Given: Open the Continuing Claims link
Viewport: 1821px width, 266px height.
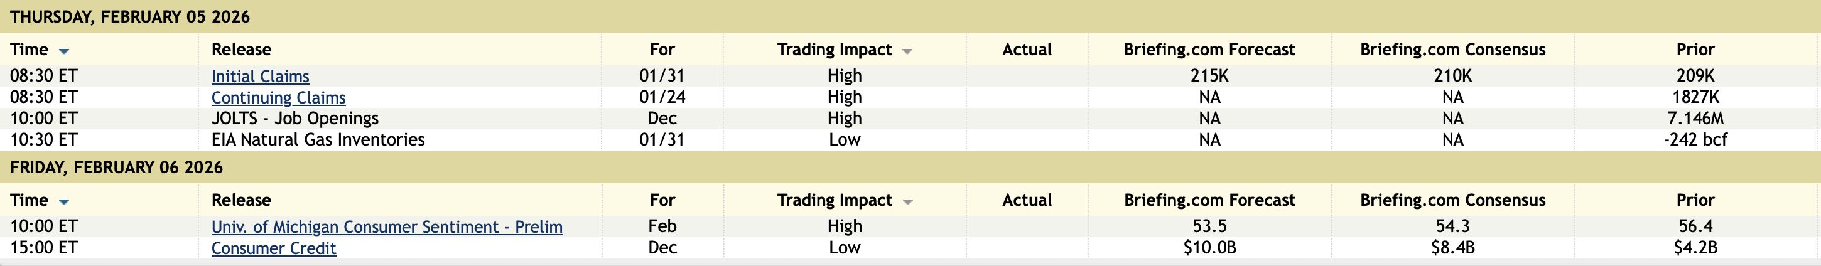Looking at the screenshot, I should 279,97.
